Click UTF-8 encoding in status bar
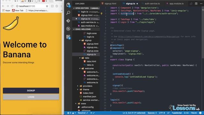Viewport: 204px width, 115px height. pyautogui.click(x=162, y=113)
